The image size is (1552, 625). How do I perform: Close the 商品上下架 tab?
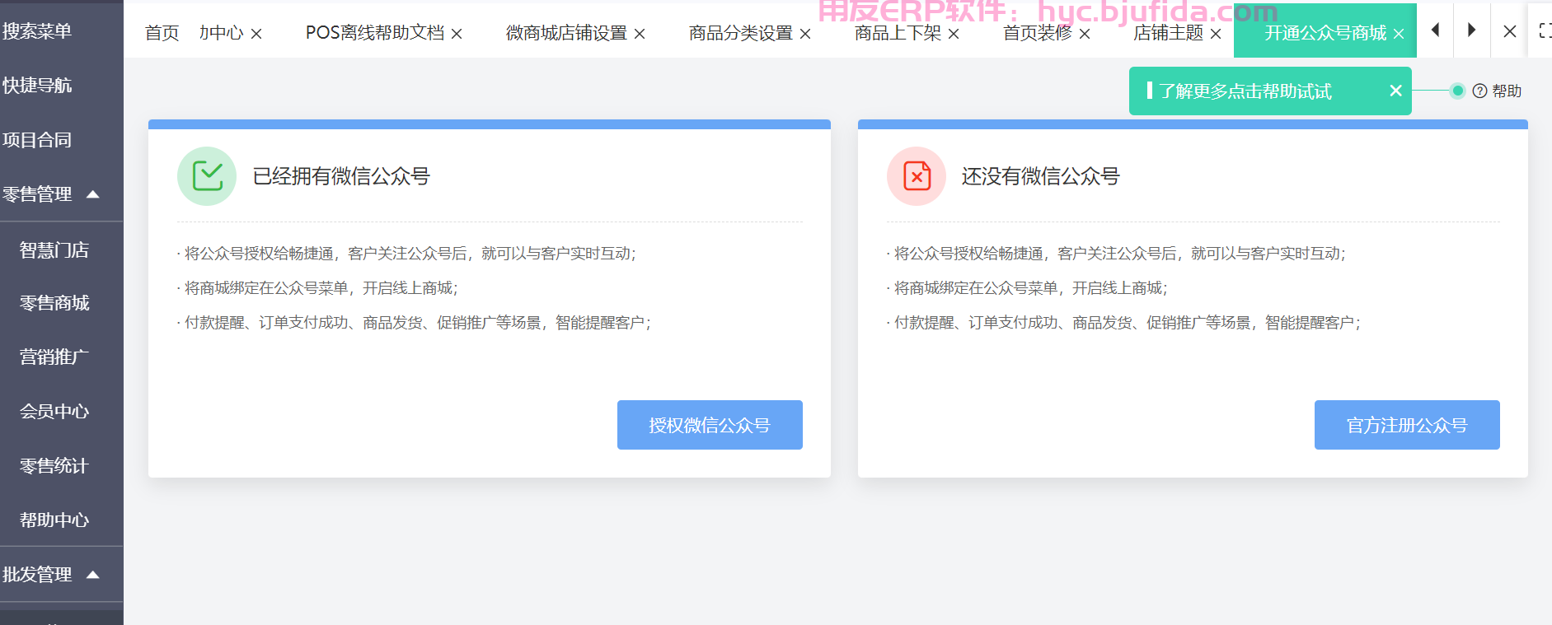pos(954,34)
